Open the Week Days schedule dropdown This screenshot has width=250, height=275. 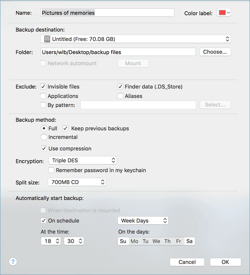coord(143,221)
